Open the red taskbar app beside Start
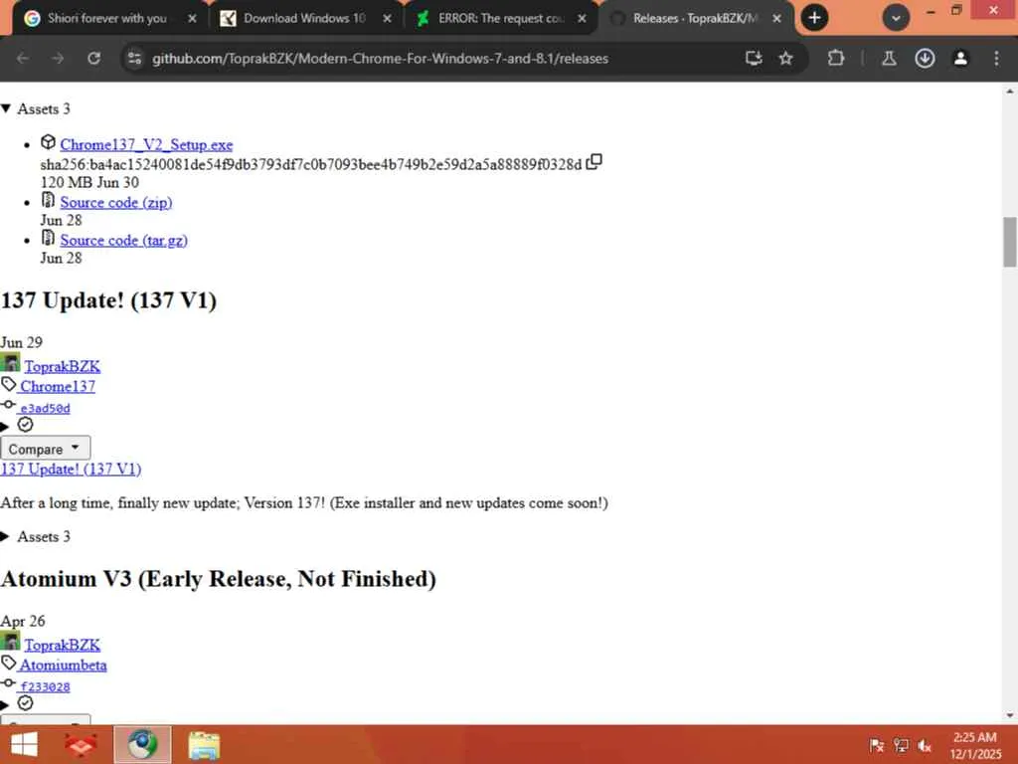1018x764 pixels. tap(81, 745)
